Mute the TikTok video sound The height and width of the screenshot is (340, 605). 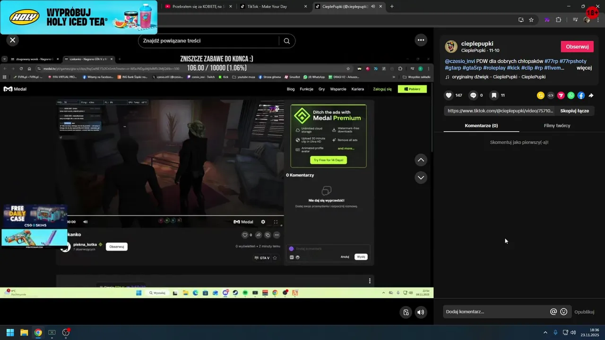pyautogui.click(x=420, y=312)
